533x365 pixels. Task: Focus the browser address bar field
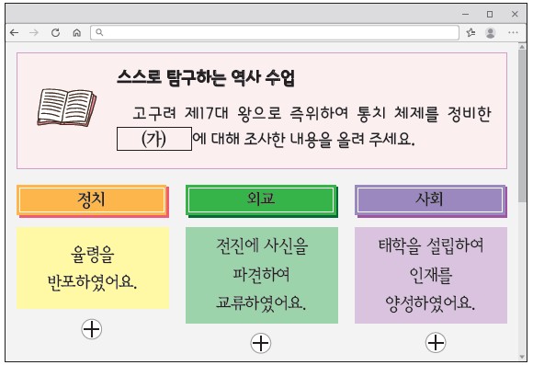275,33
